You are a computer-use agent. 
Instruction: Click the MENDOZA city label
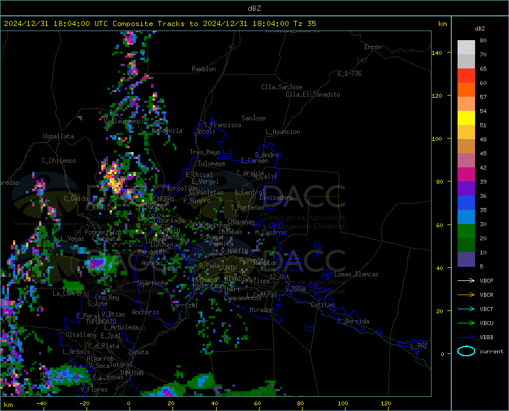tap(151, 207)
